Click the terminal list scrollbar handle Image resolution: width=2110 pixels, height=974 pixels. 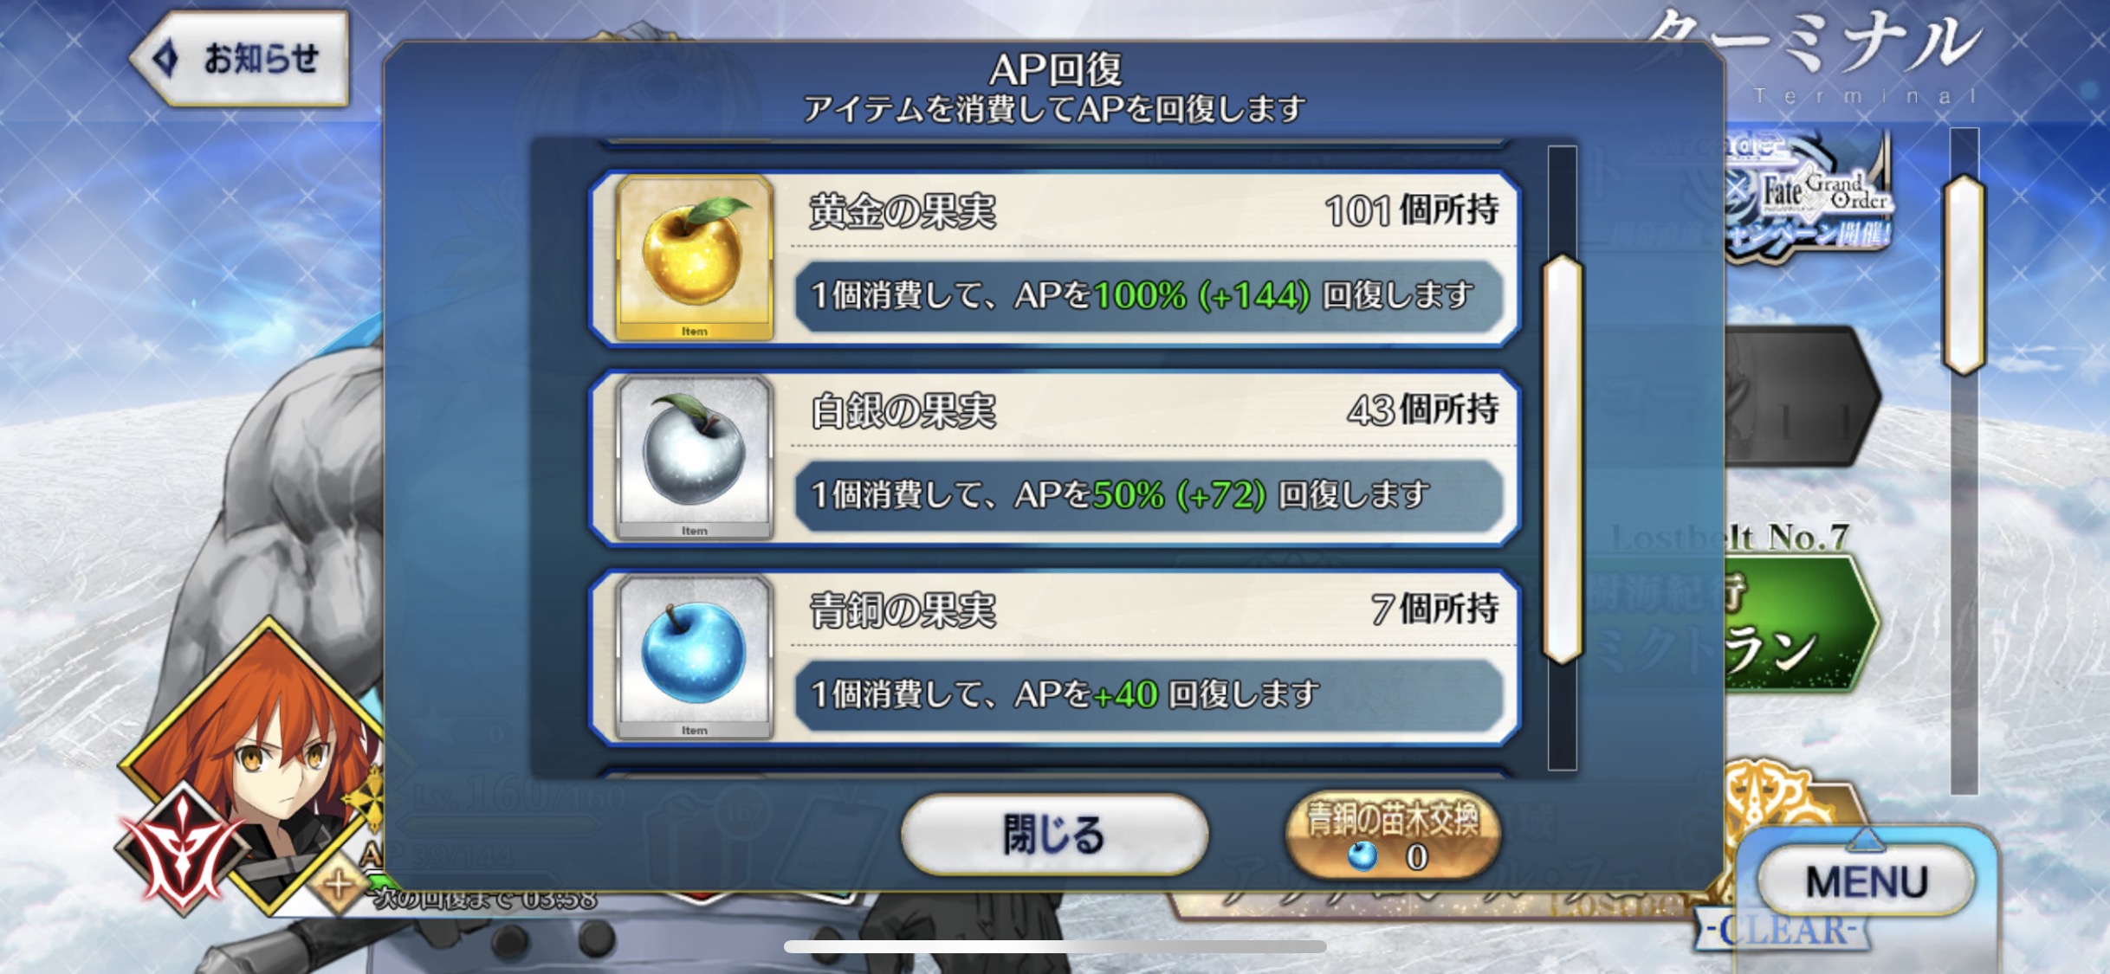[1964, 274]
